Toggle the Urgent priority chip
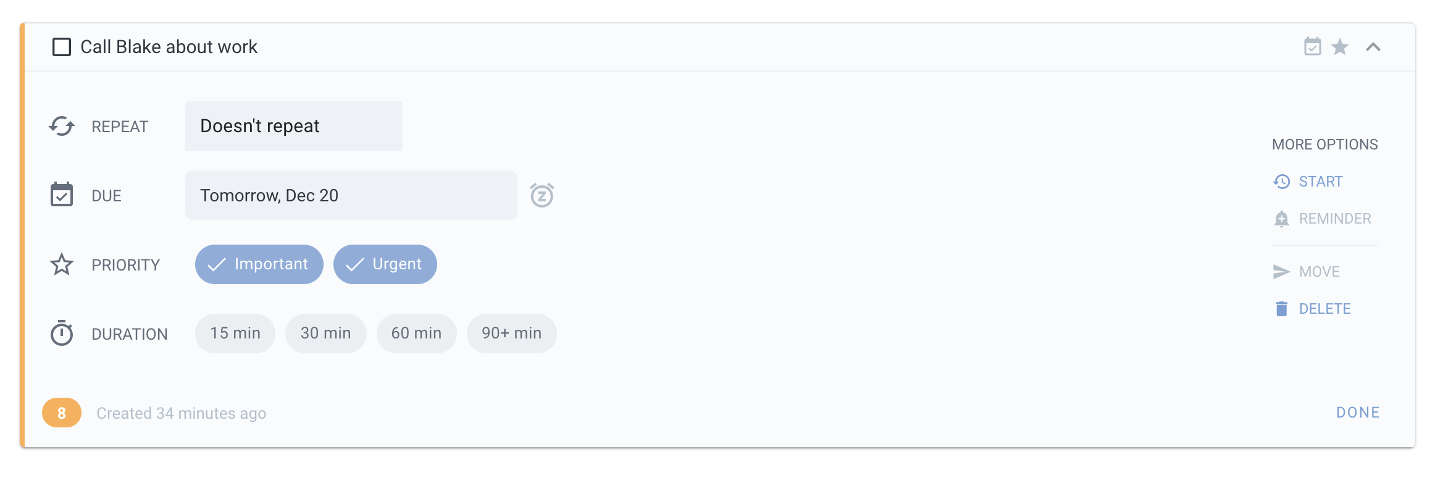Image resolution: width=1435 pixels, height=483 pixels. click(385, 264)
